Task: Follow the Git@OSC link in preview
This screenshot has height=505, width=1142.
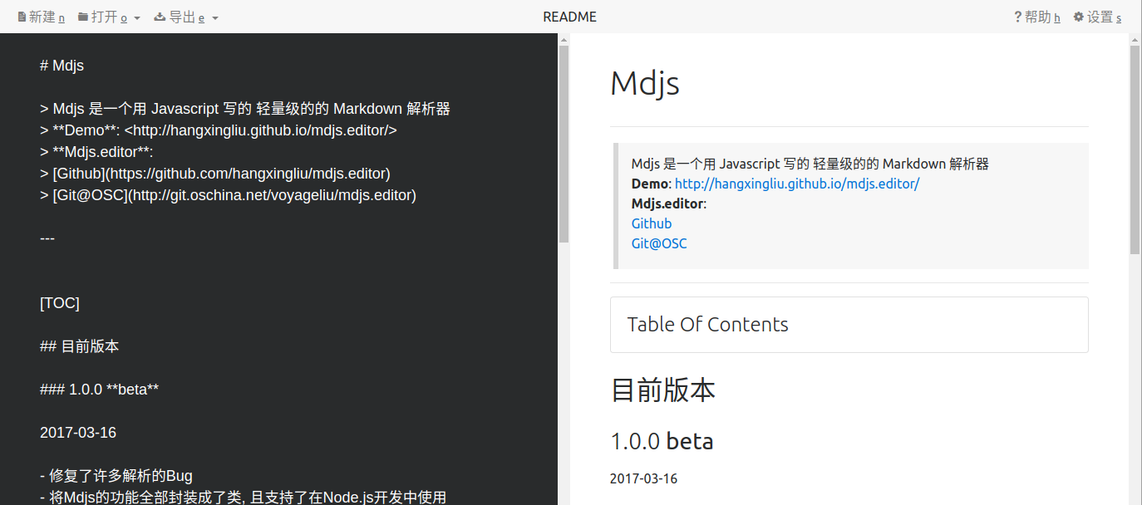Action: pyautogui.click(x=659, y=243)
